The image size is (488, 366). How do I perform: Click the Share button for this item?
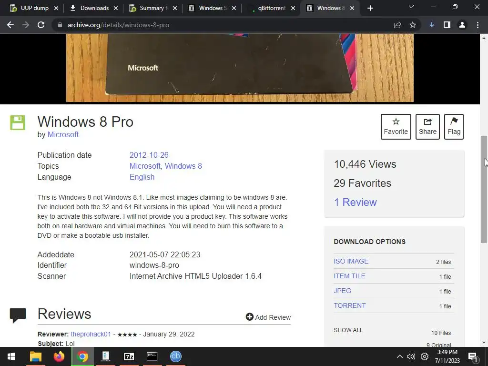coord(427,127)
